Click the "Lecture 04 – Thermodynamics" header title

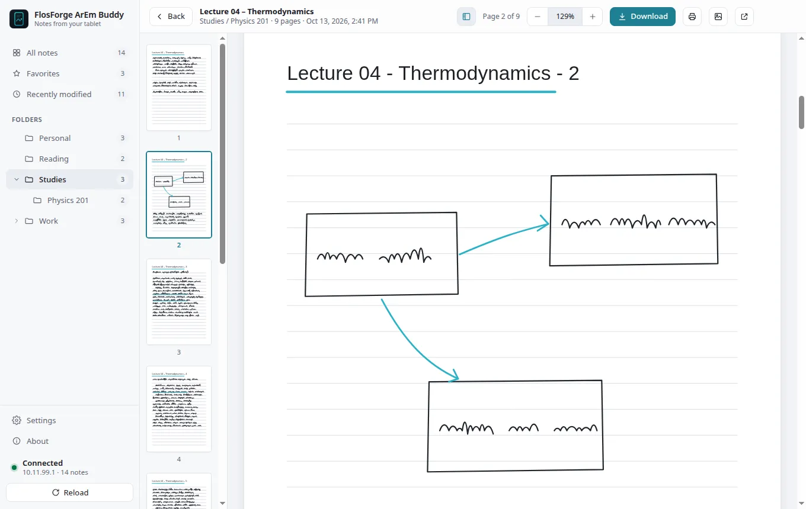tap(257, 11)
